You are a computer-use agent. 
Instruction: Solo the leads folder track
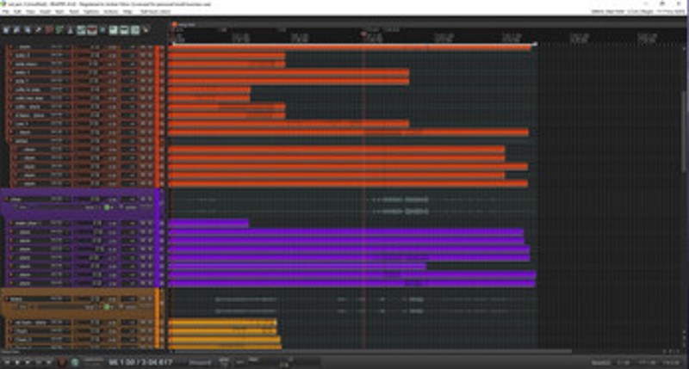click(x=149, y=298)
